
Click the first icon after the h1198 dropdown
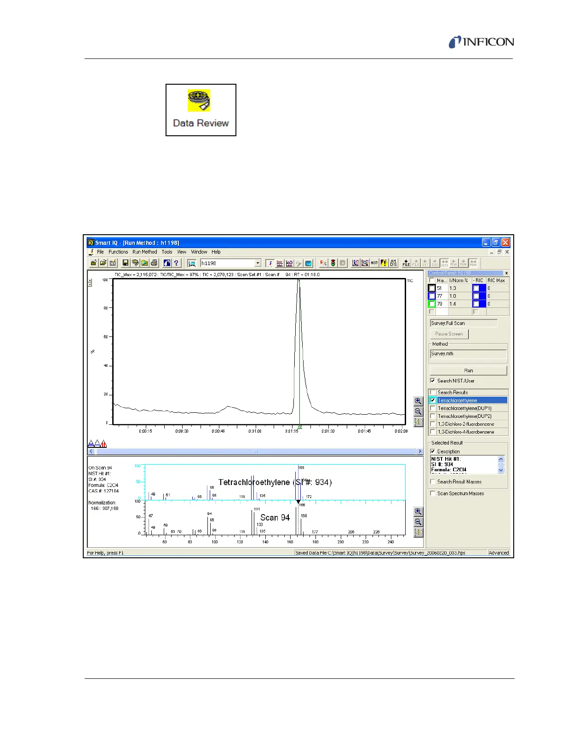tap(270, 263)
